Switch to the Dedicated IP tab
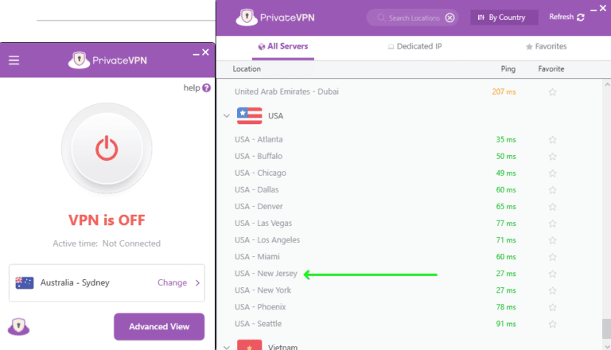This screenshot has width=611, height=350. pyautogui.click(x=414, y=47)
